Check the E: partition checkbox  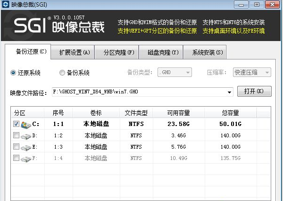pos(17,147)
